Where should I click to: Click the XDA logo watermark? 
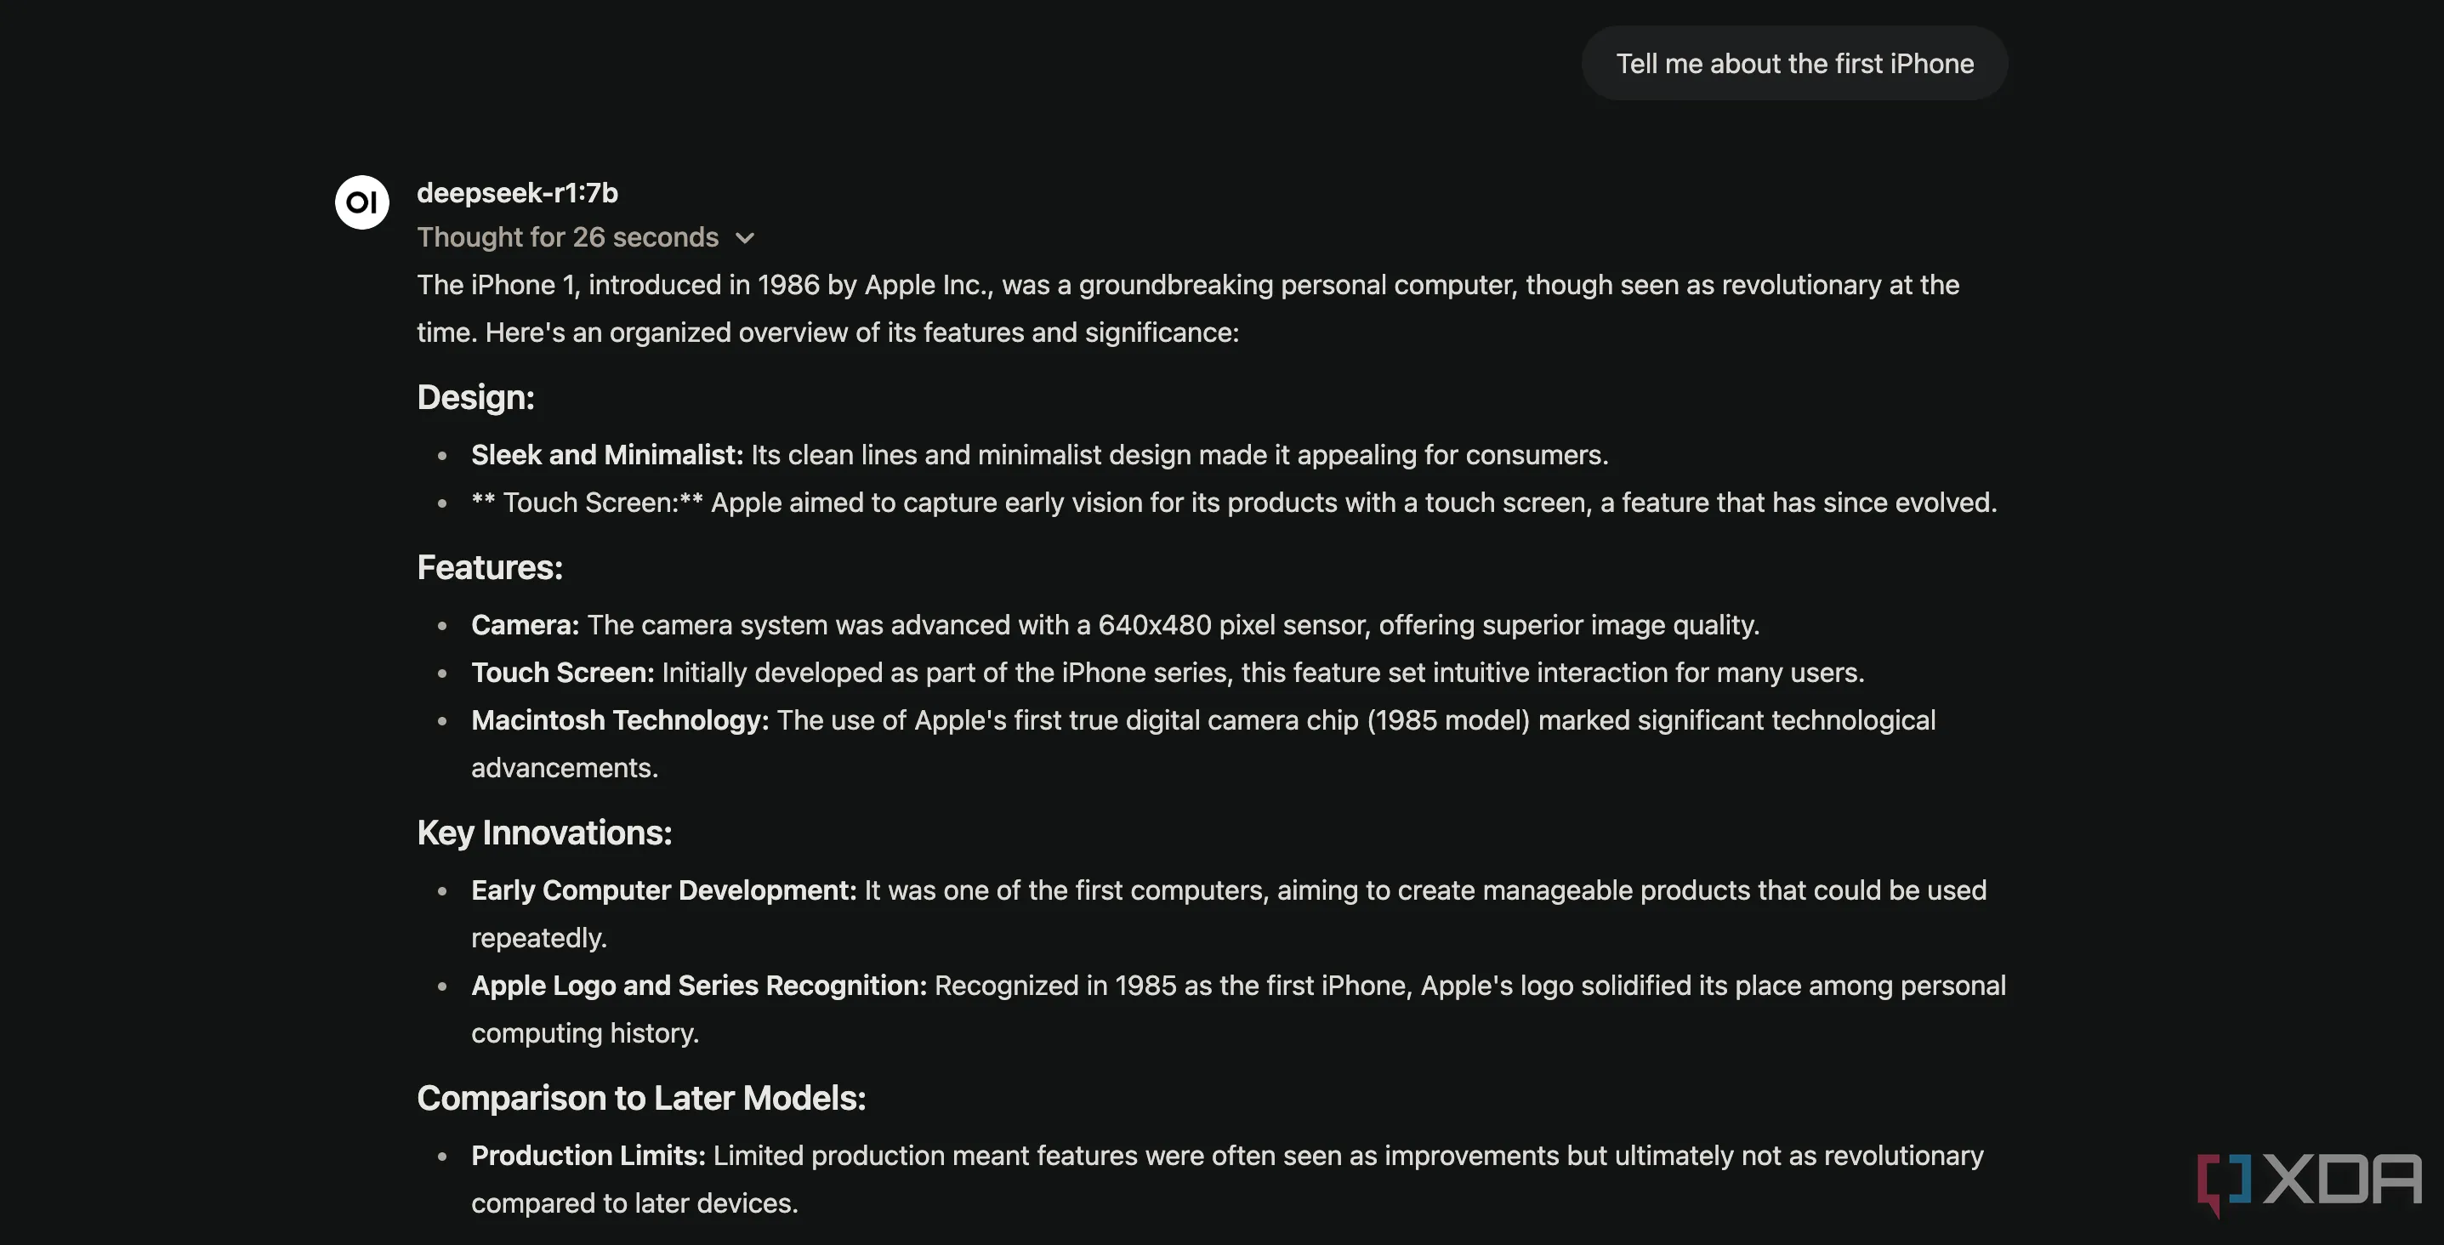(2310, 1181)
